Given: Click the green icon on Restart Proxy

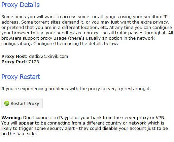Looking at the screenshot, I should pos(7,103).
